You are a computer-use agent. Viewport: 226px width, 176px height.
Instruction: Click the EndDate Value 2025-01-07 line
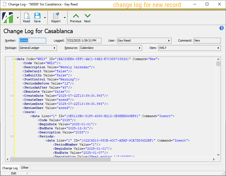80,153
